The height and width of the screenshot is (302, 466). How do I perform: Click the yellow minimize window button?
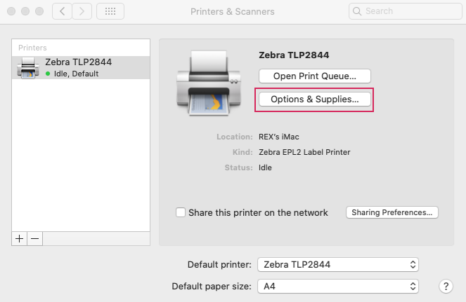[25, 11]
